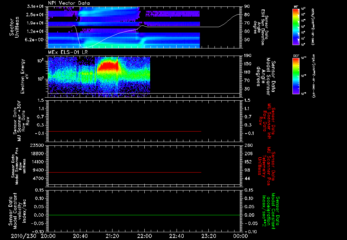
Task: Click the "2010/230" date label
Action: tap(24, 236)
